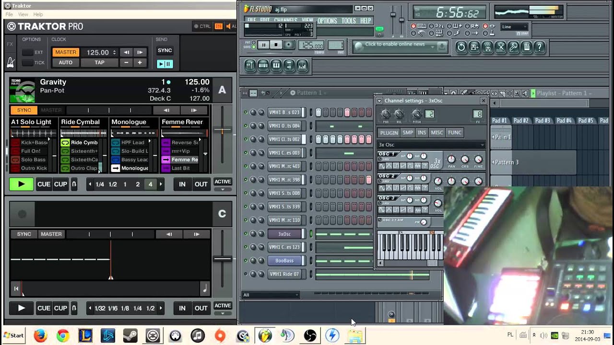Image resolution: width=614 pixels, height=345 pixels.
Task: Toggle MASTER clock button in Traktor
Action: 65,52
